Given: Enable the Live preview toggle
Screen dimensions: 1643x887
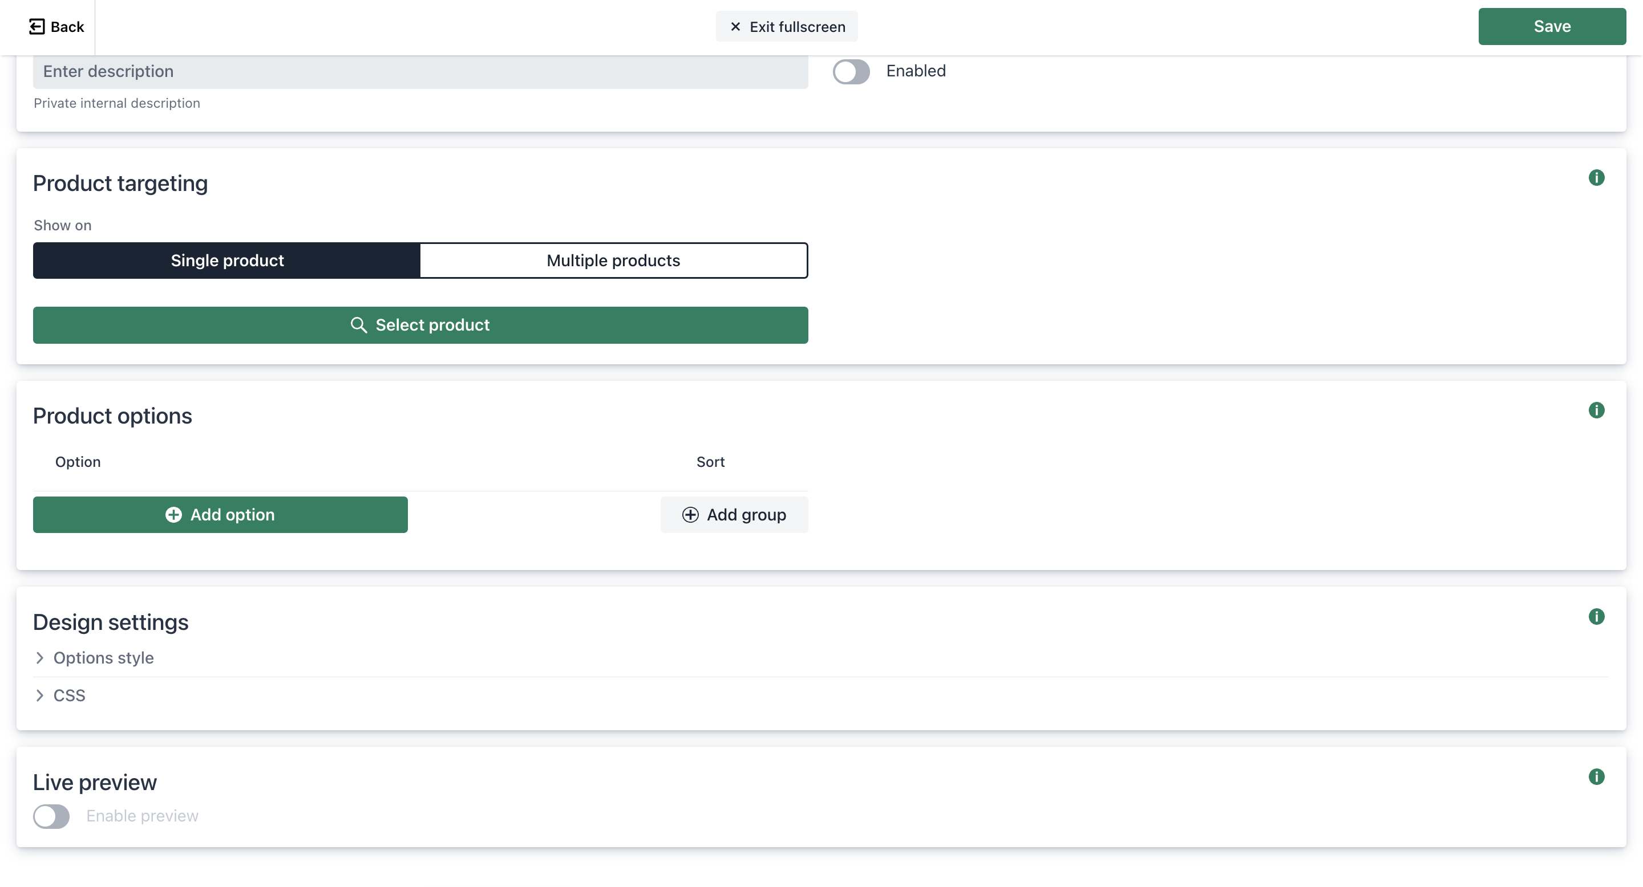Looking at the screenshot, I should tap(51, 816).
